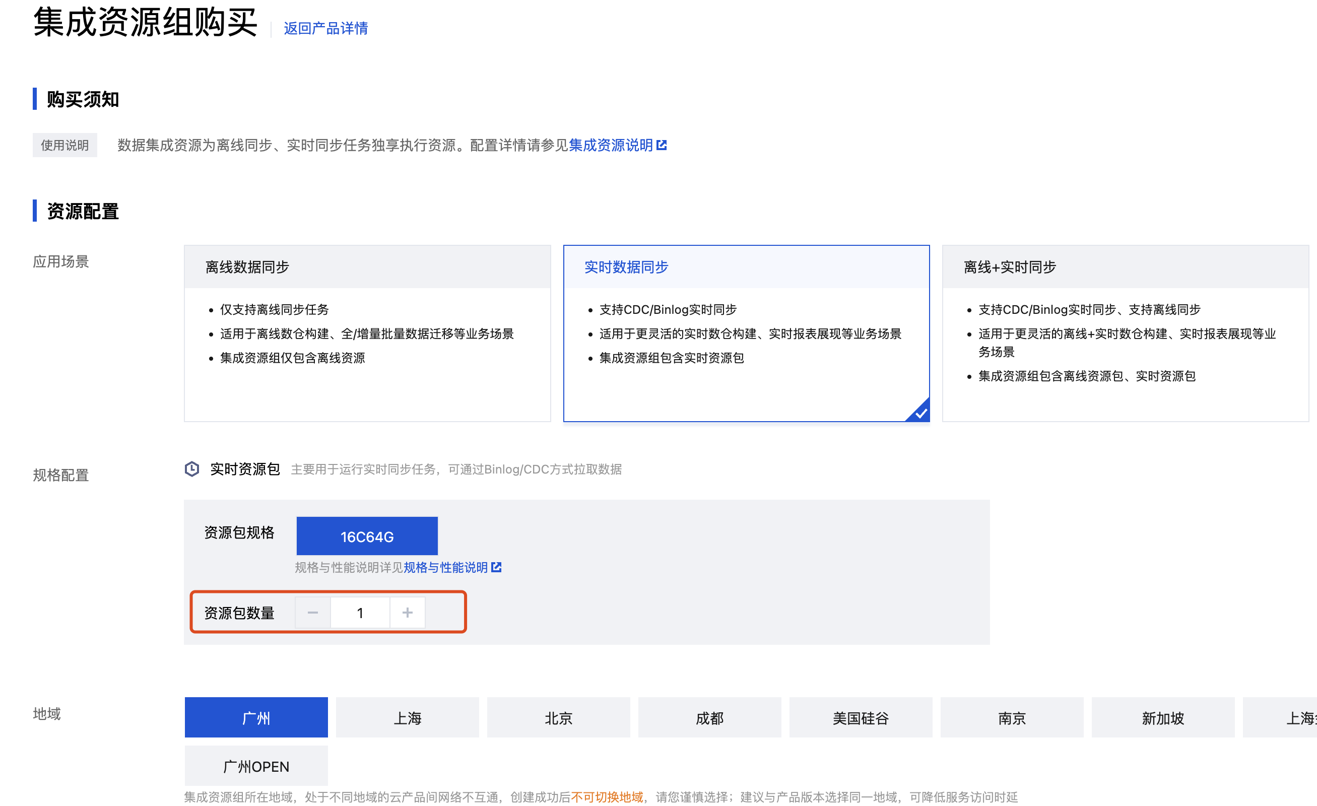The width and height of the screenshot is (1317, 806).
Task: Click the blue checkmark corner on 实时数据同步 card
Action: tap(920, 413)
